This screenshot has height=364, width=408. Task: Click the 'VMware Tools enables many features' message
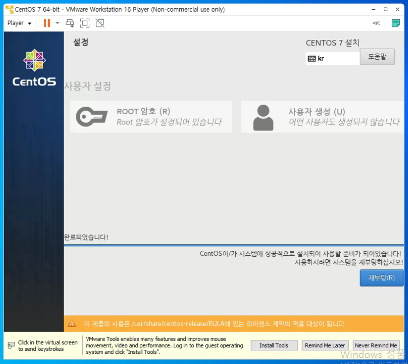click(x=165, y=345)
